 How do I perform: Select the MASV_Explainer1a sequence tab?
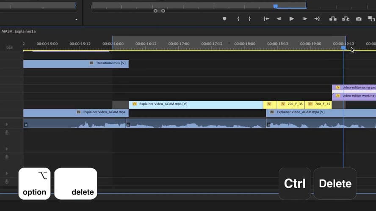[19, 31]
